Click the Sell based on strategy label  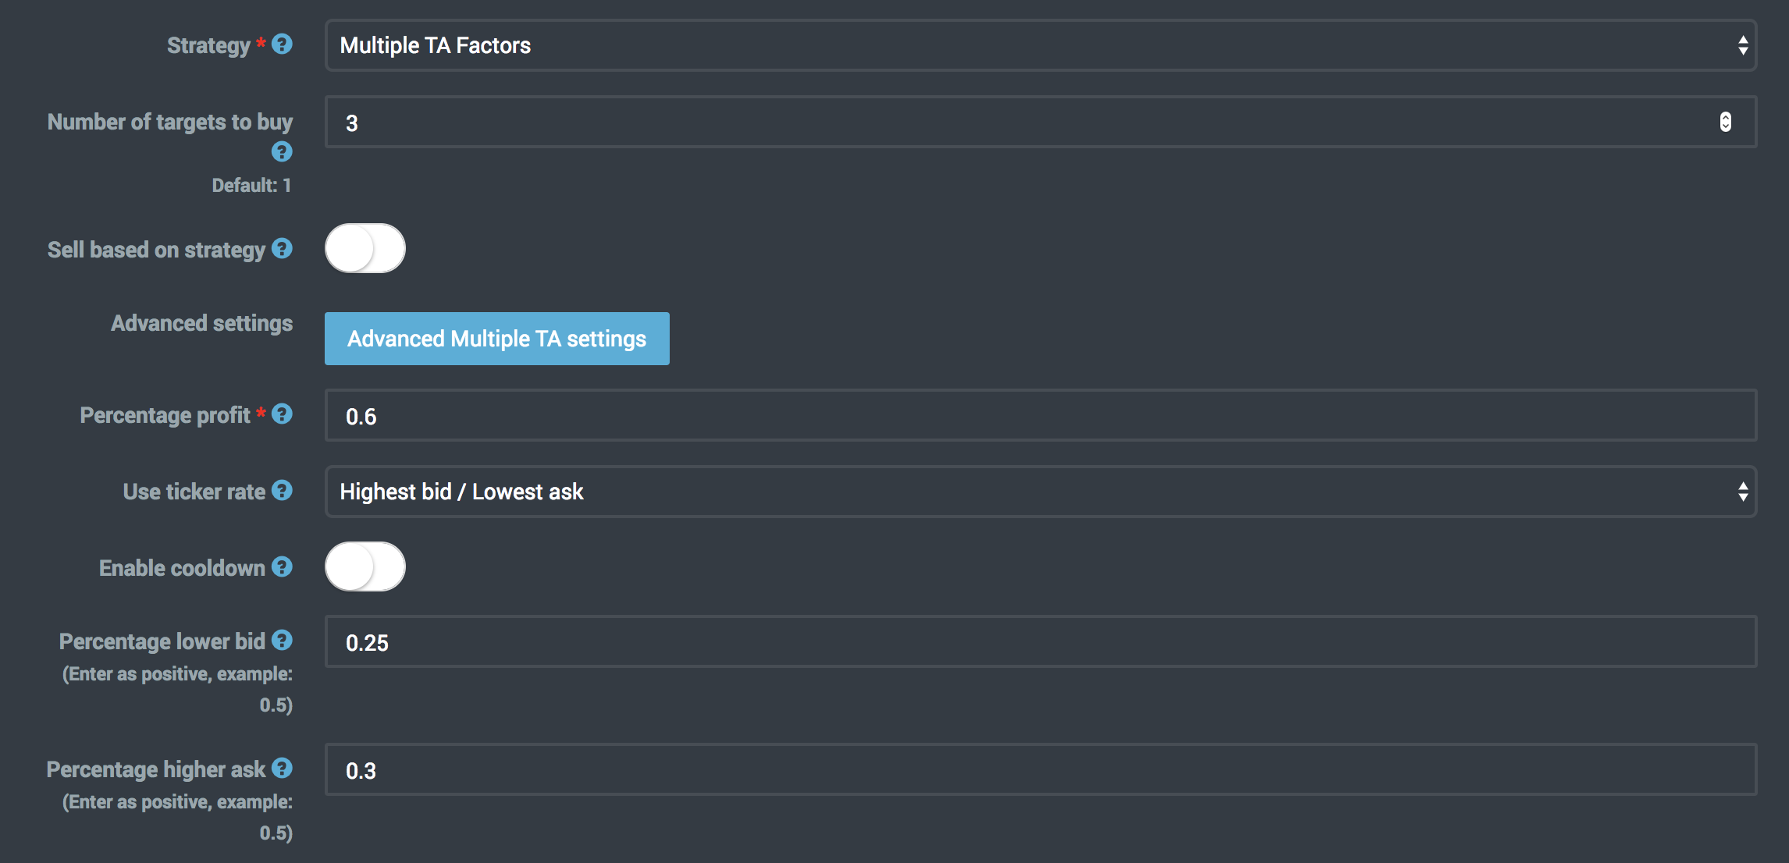[x=156, y=250]
